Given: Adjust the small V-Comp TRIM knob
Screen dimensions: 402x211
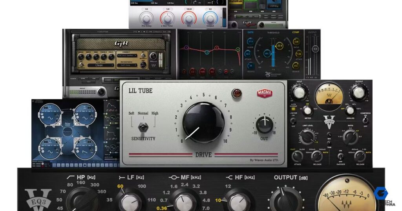Looking at the screenshot, I should (x=329, y=144).
